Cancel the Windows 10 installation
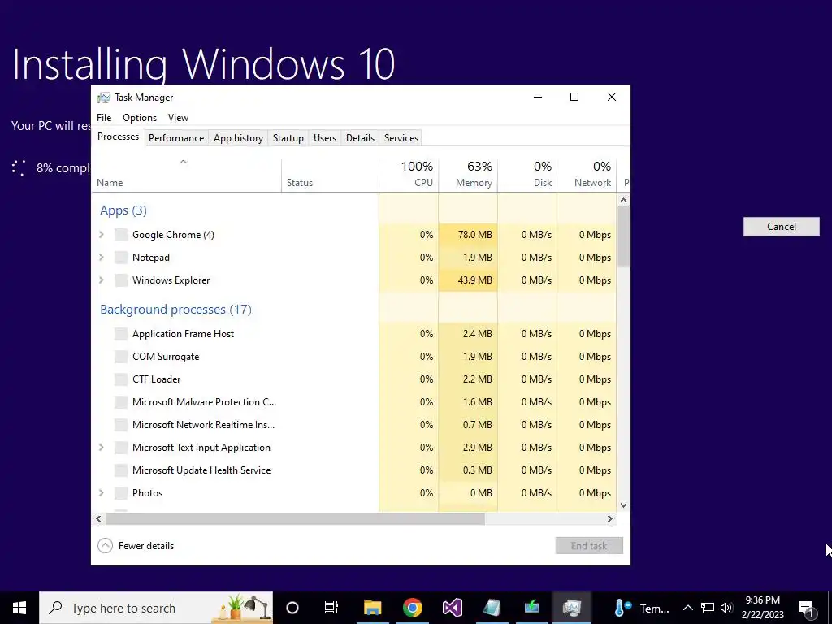This screenshot has height=624, width=832. click(x=781, y=227)
